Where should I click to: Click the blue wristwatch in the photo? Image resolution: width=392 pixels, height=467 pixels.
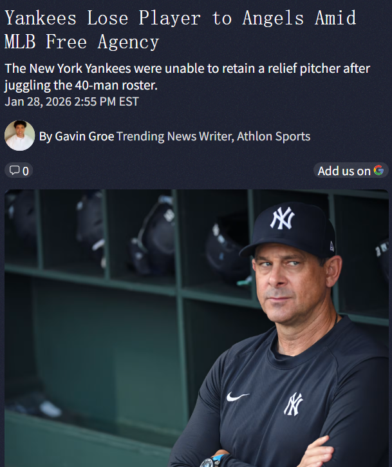(x=212, y=461)
